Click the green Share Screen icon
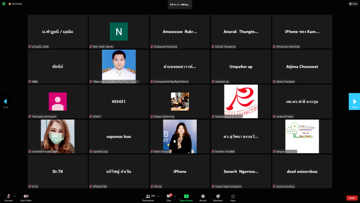Screen dimensions: 360x203 (186, 197)
